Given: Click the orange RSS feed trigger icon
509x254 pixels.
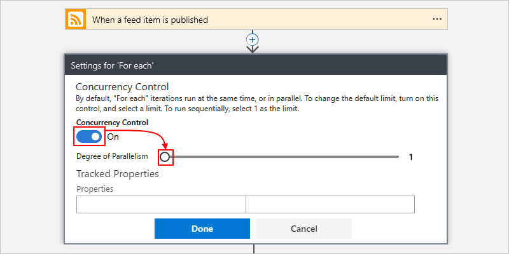Looking at the screenshot, I should [x=76, y=19].
